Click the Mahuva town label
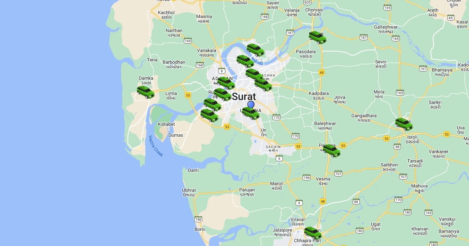This screenshot has width=469, height=246. [x=419, y=186]
